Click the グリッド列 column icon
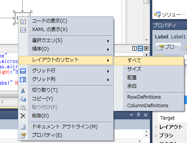The width and height of the screenshot is (187, 143). 23,80
